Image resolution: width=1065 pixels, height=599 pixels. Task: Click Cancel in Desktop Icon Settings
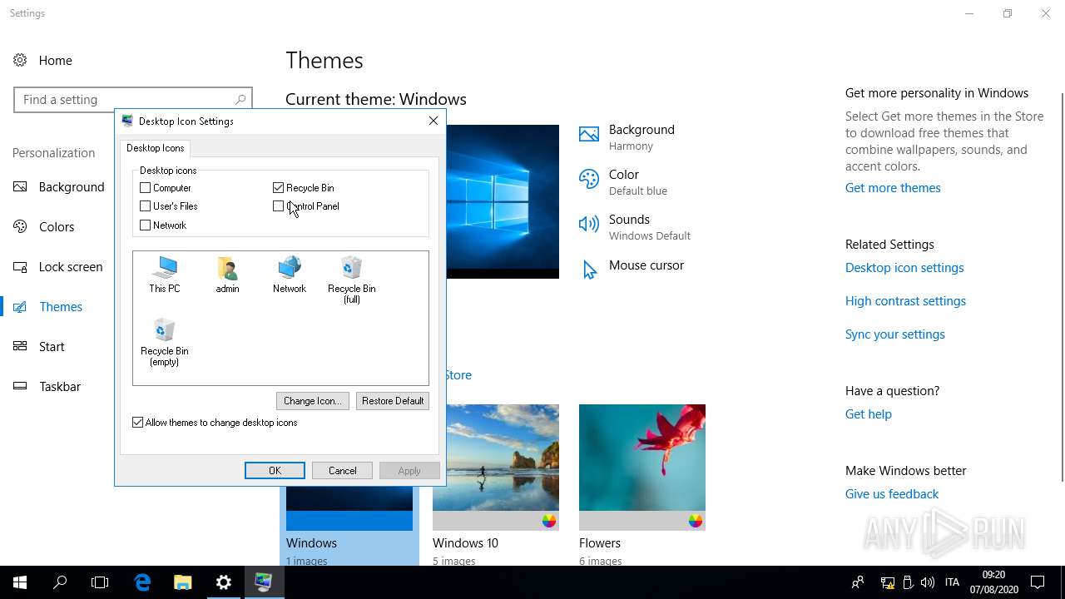342,471
